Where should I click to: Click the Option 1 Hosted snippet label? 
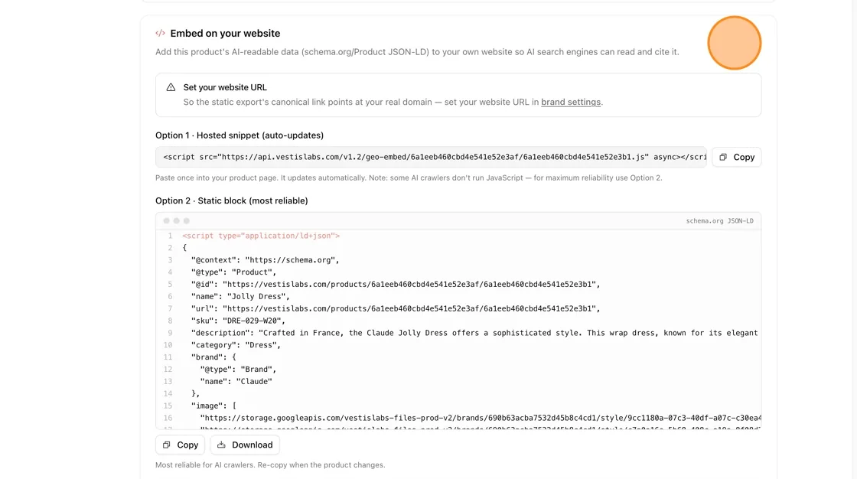pyautogui.click(x=240, y=135)
